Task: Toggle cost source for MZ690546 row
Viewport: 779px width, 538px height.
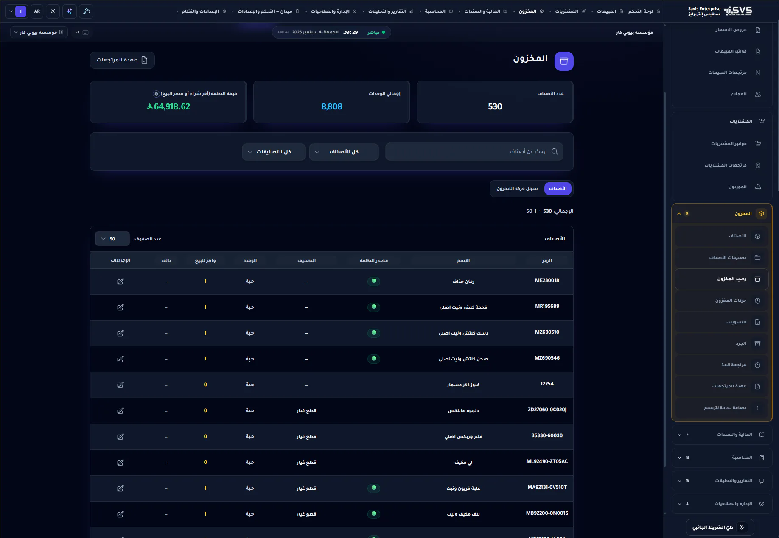Action: (374, 359)
